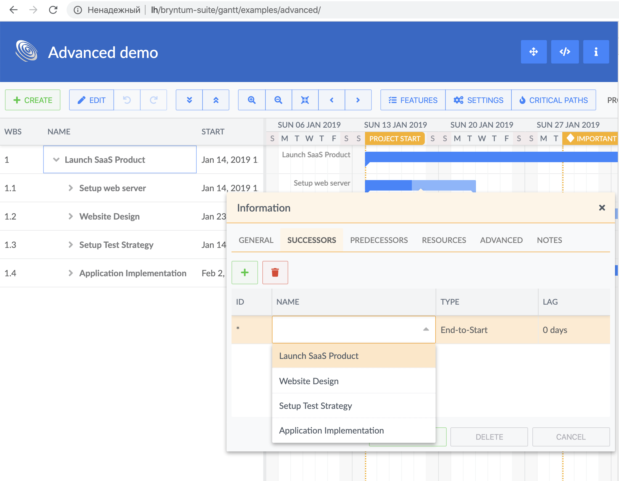The width and height of the screenshot is (619, 481).
Task: Click the collapse all double-chevron icon
Action: tap(216, 100)
